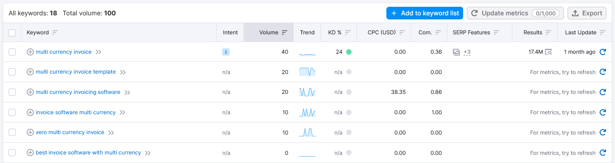Check the multi currency invoice row checkbox
The height and width of the screenshot is (163, 615).
[12, 52]
